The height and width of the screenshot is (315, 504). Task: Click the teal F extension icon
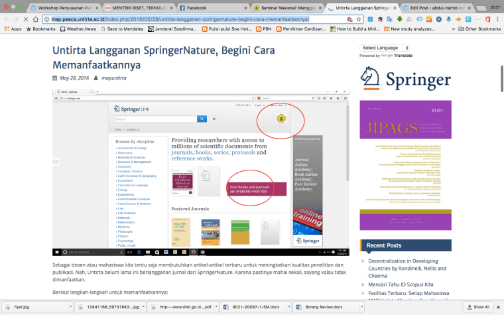[468, 19]
